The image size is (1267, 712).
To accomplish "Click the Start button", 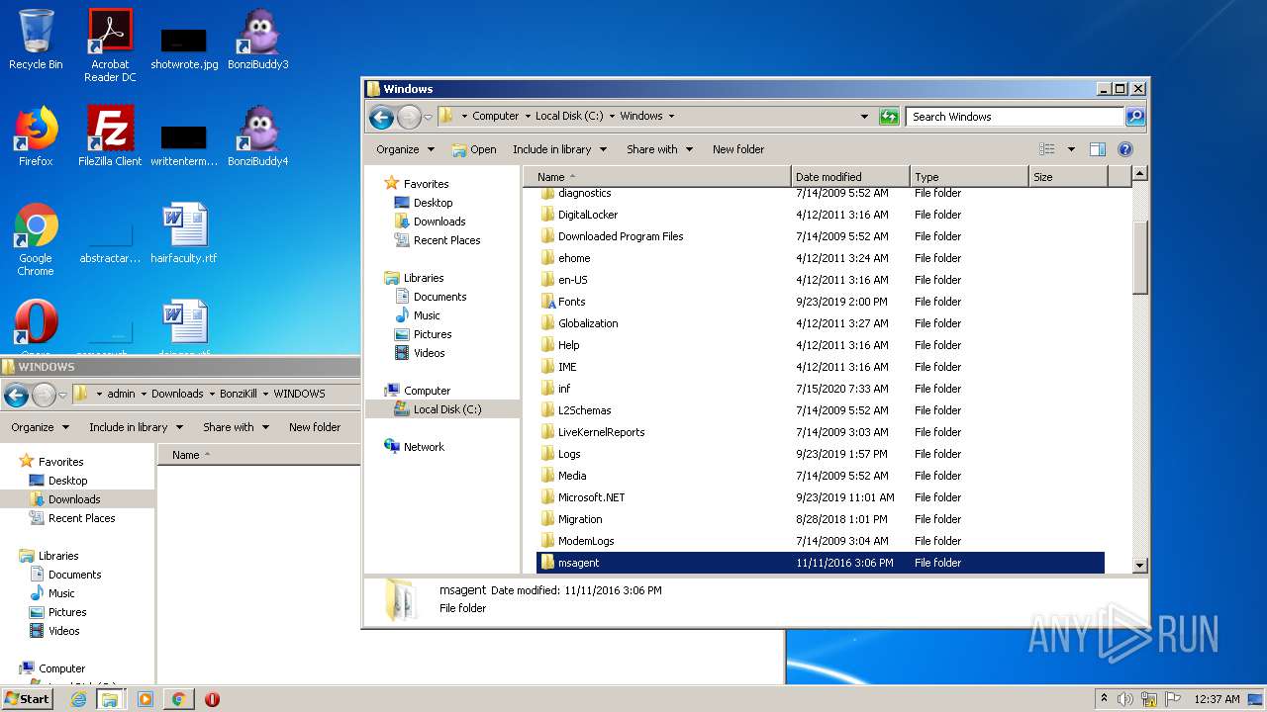I will click(28, 699).
